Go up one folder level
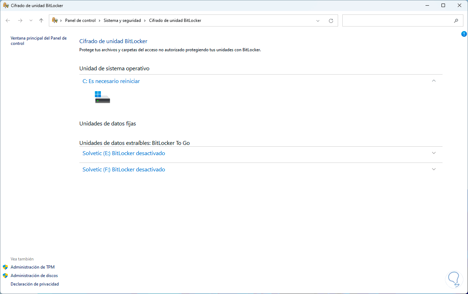 (x=41, y=20)
